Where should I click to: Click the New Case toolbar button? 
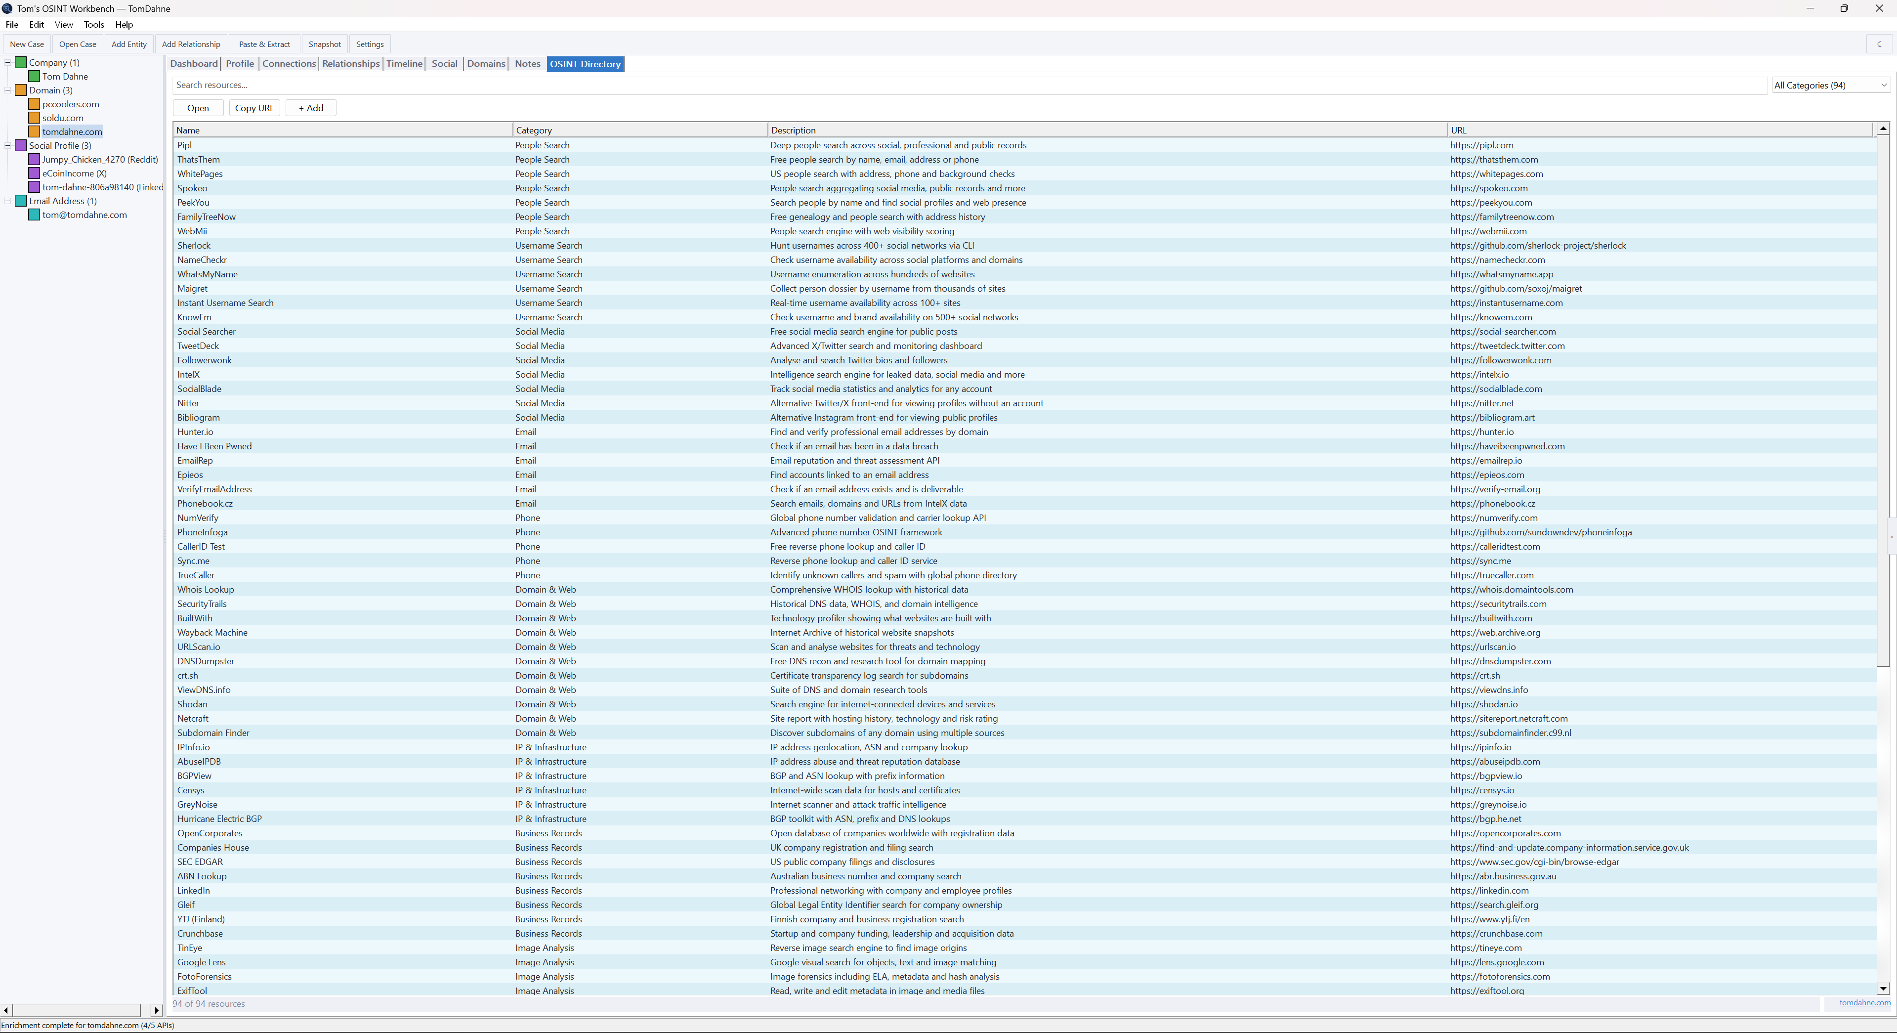(27, 44)
